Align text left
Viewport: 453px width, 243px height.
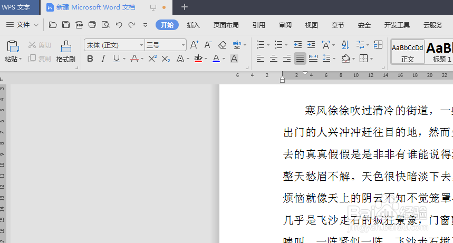coord(261,59)
